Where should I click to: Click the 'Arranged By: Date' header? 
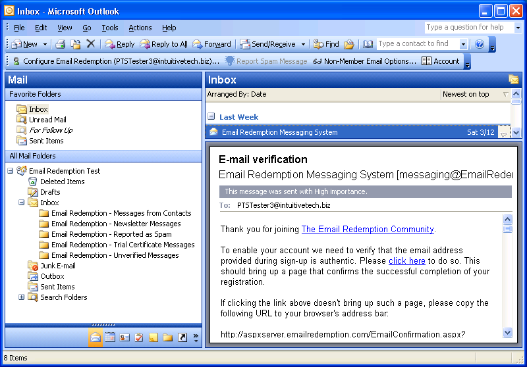(236, 94)
